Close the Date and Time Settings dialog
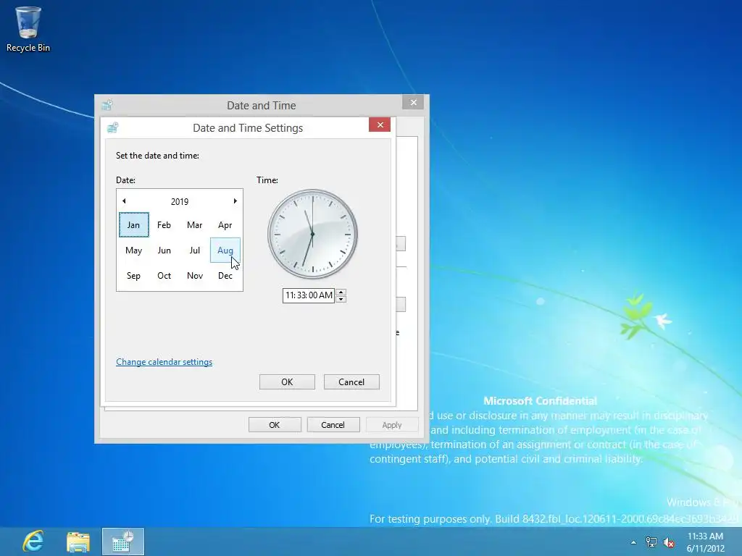 click(x=380, y=125)
